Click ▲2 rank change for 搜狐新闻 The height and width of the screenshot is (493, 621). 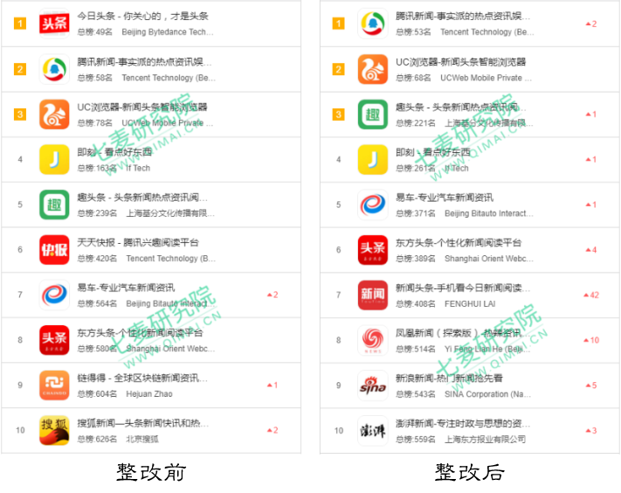(x=273, y=430)
